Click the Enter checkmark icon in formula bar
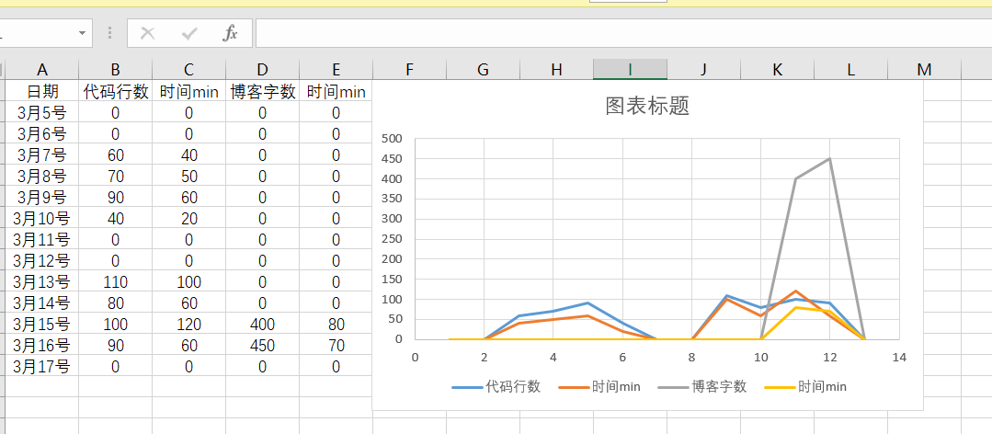This screenshot has width=992, height=434. tap(189, 33)
